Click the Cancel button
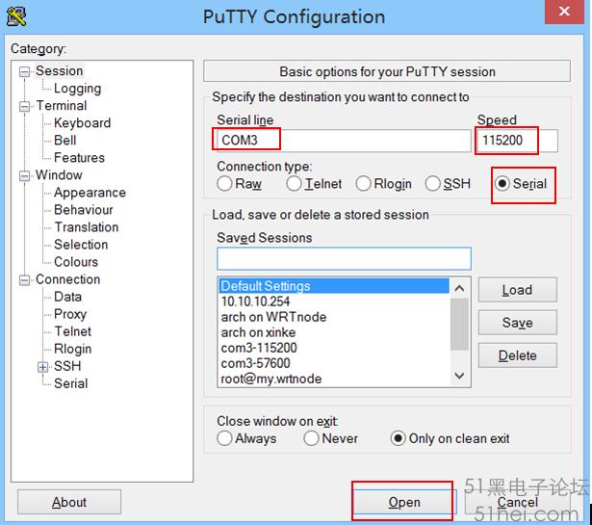This screenshot has width=592, height=525. 517,502
